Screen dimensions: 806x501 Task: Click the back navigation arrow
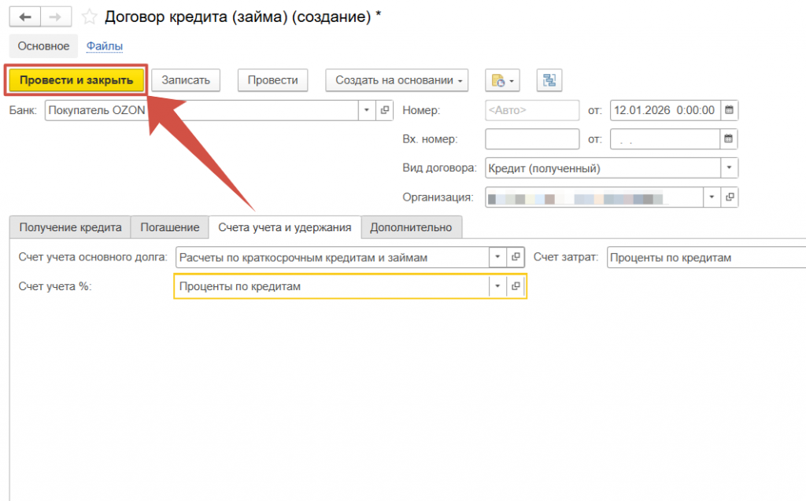click(x=25, y=17)
